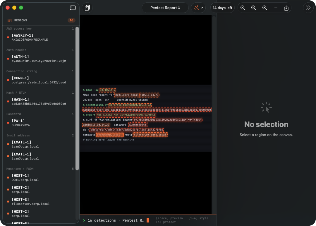Click the Hash / NTLM group label
The image size is (316, 226).
[16, 93]
